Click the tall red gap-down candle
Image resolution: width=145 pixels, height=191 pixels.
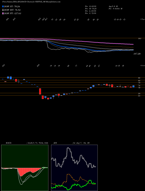pos(40,91)
